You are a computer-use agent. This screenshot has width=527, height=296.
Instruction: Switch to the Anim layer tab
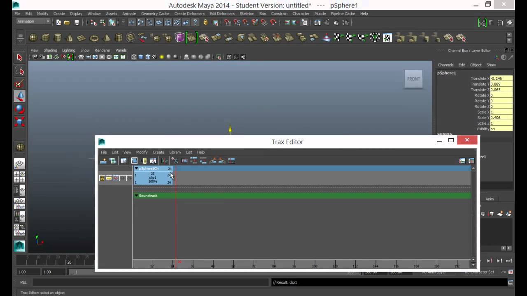(x=490, y=199)
